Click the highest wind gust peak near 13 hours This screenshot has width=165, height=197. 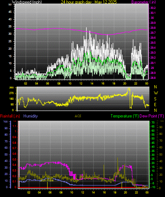click(86, 28)
